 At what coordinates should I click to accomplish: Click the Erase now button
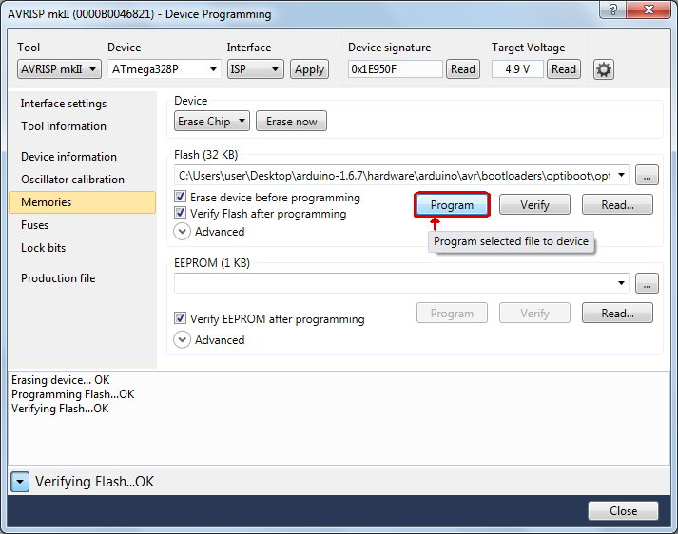pyautogui.click(x=291, y=122)
